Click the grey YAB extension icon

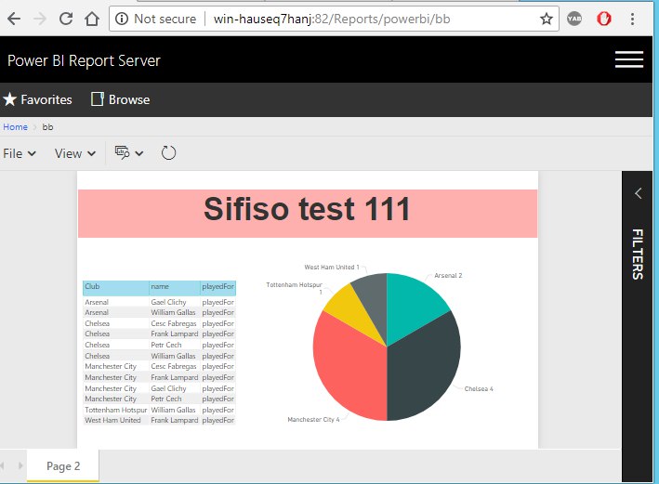[574, 19]
